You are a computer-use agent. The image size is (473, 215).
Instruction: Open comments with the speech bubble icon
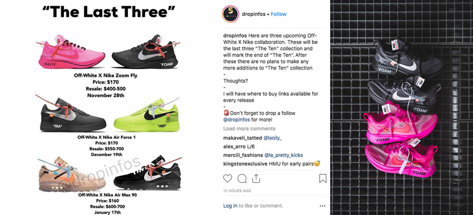(x=242, y=179)
